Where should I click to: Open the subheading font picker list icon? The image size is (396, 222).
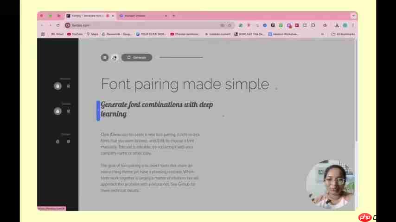pyautogui.click(x=68, y=111)
